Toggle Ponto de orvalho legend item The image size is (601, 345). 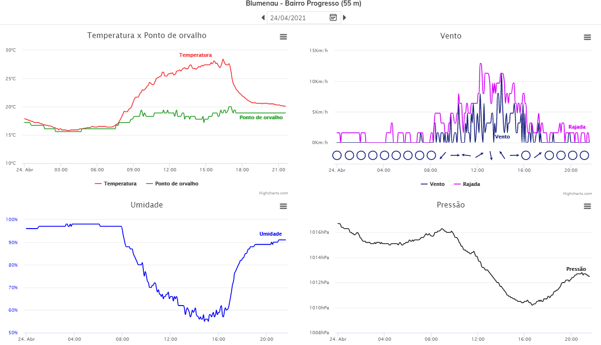[172, 184]
